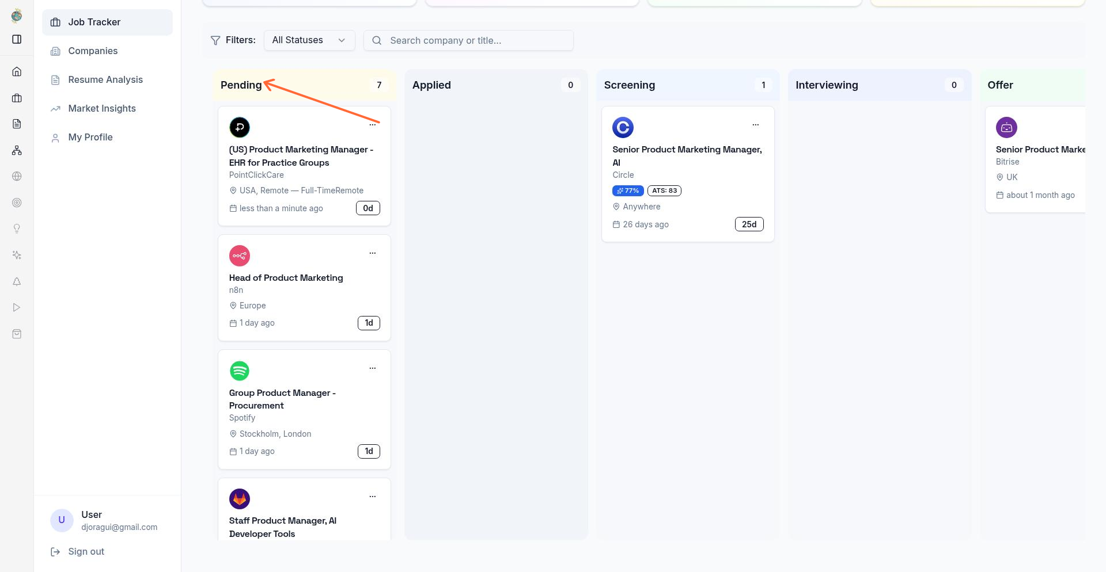
Task: Select the globe icon in the icon rail
Action: coord(17,176)
